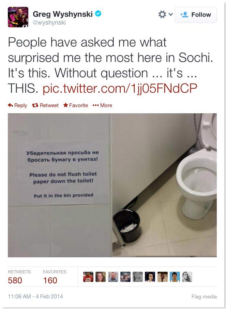Open the 11:06 AM - 4 Feb 2014 timestamp
This screenshot has width=226, height=309.
tap(35, 296)
